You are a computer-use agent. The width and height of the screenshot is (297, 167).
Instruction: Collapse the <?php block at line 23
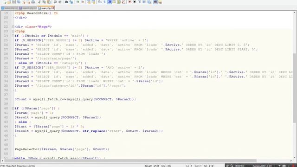pyautogui.click(x=13, y=31)
